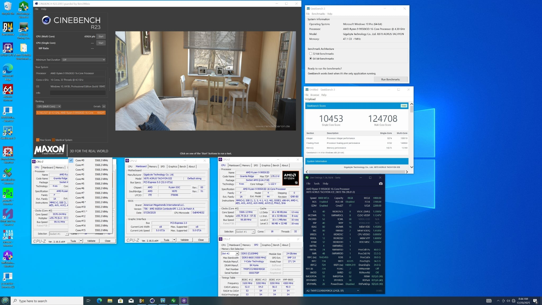Open the Tools menu in ZenTimings
The height and width of the screenshot is (305, 542).
click(317, 183)
